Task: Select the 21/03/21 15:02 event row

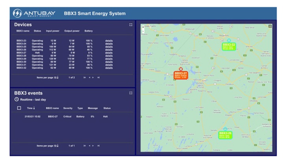Action: [x=72, y=117]
